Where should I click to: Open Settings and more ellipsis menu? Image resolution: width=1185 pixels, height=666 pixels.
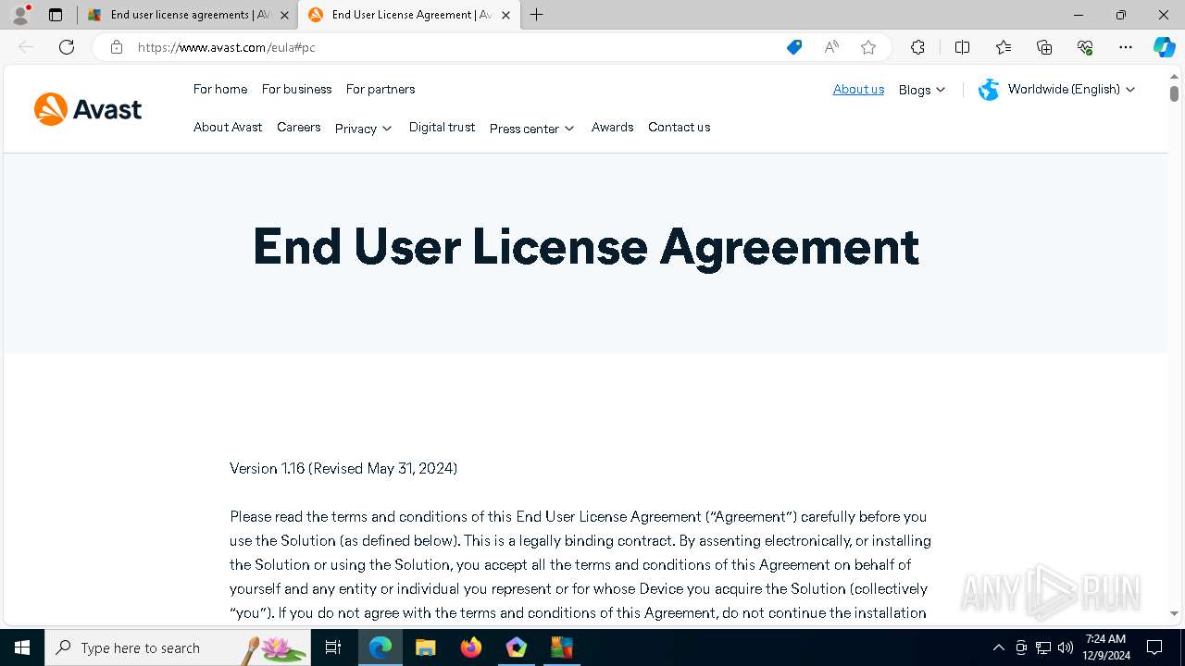tap(1126, 47)
